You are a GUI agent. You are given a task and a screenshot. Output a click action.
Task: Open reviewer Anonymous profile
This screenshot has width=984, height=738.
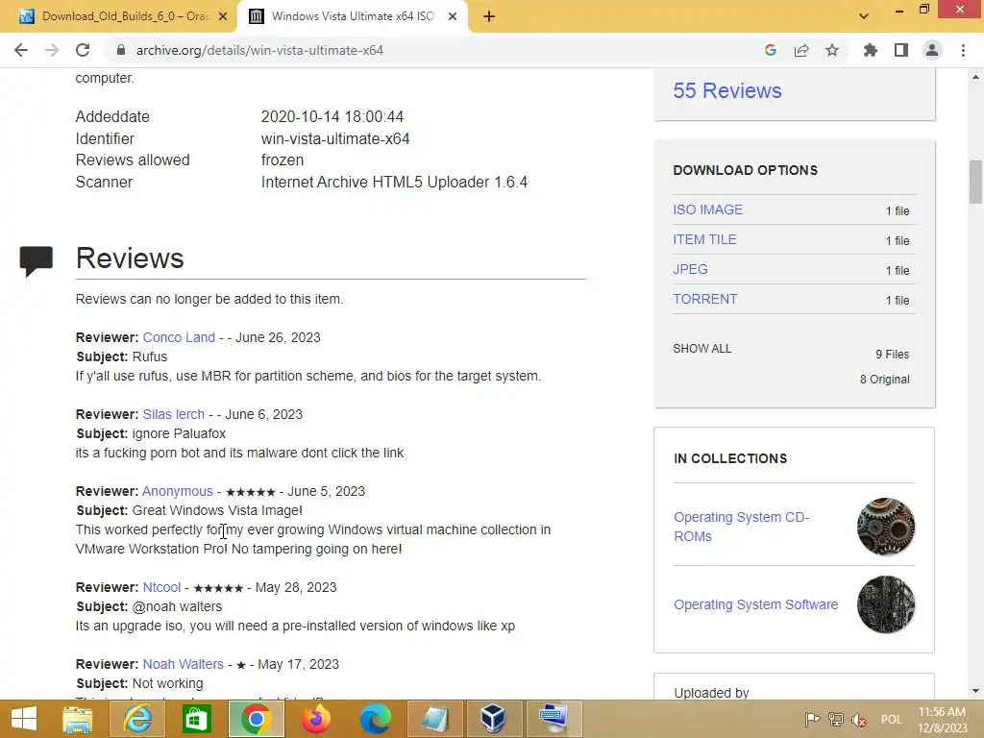pos(178,491)
